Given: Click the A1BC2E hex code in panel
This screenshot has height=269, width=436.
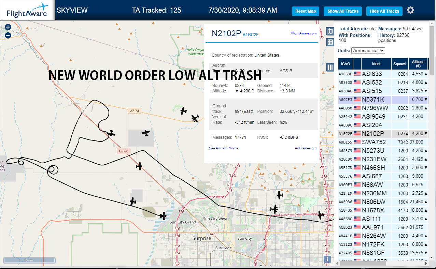Looking at the screenshot, I should [250, 34].
